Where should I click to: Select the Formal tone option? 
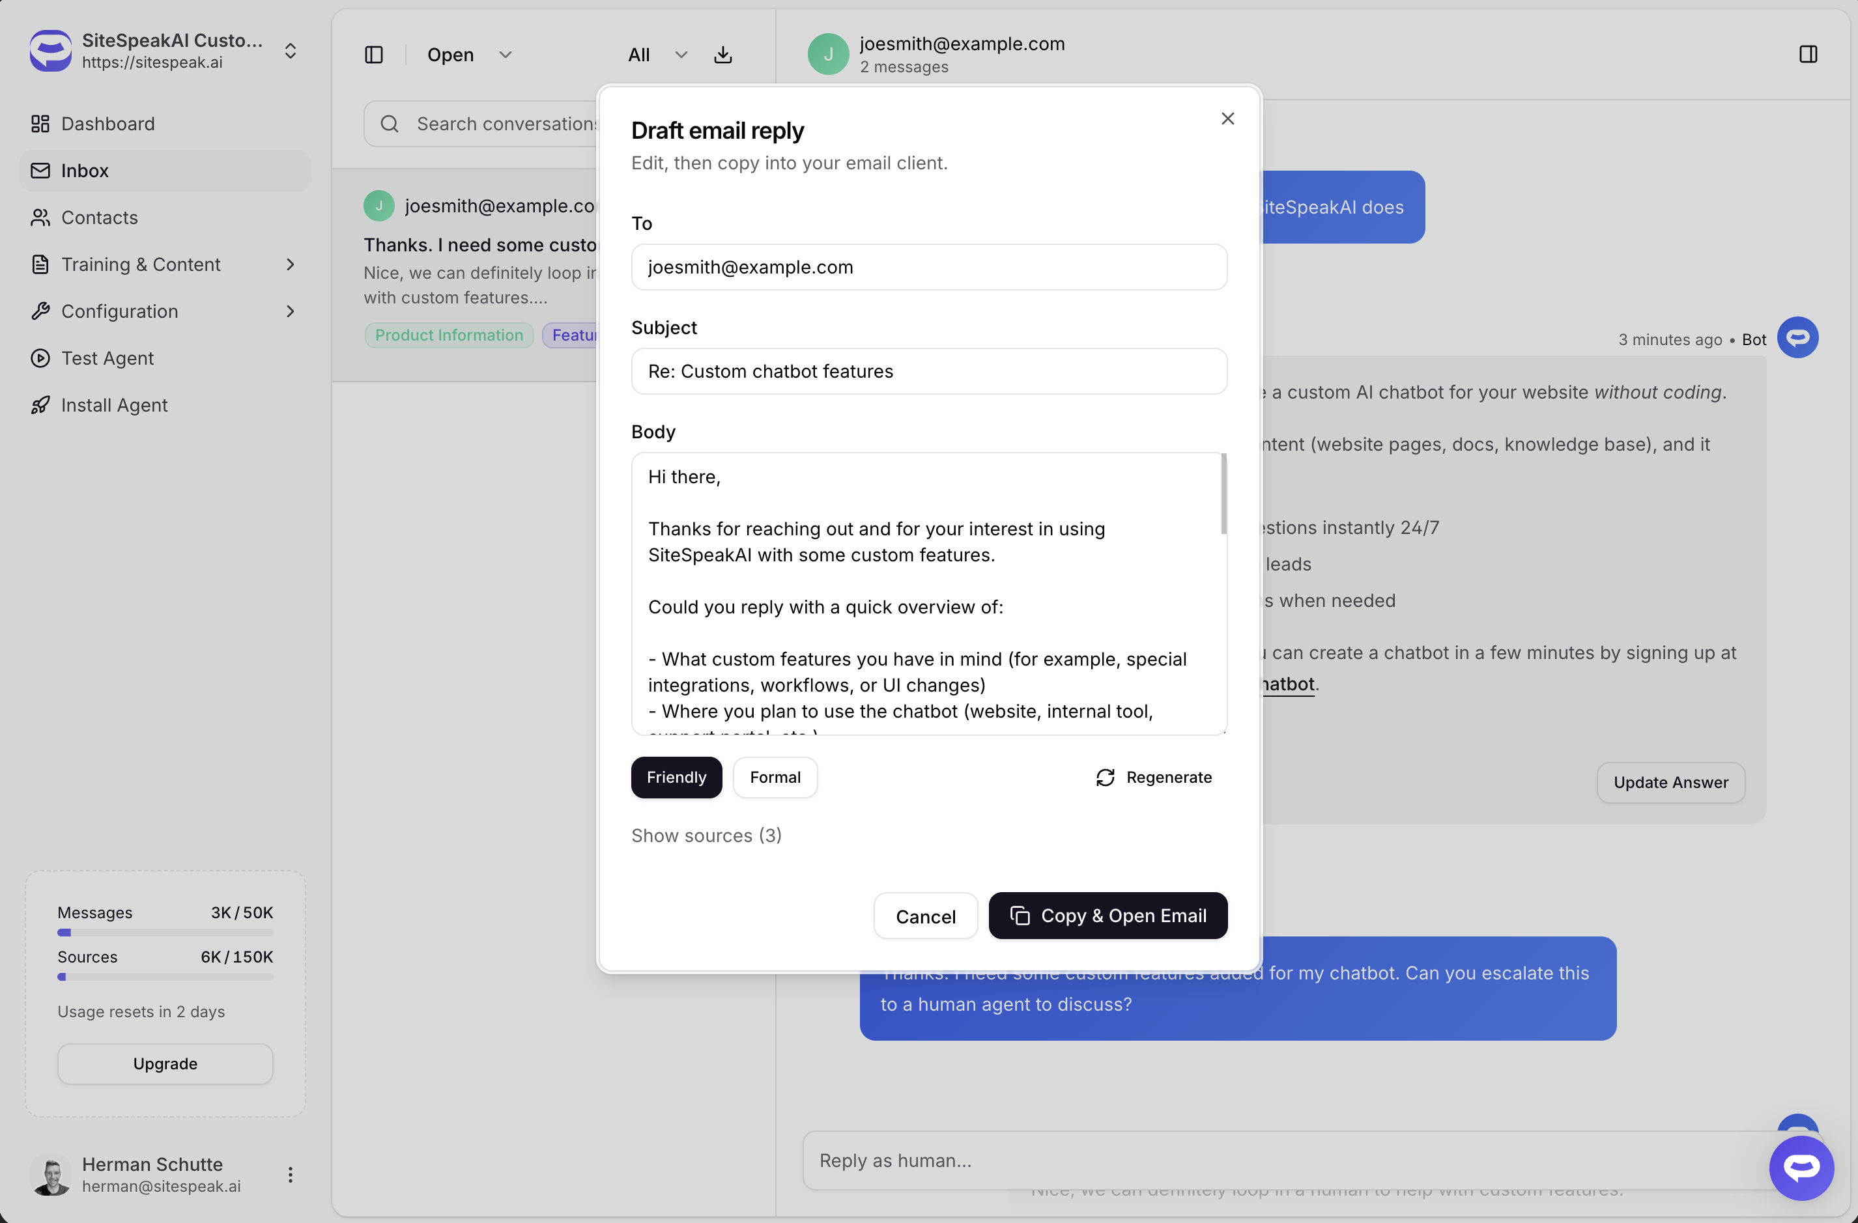775,776
